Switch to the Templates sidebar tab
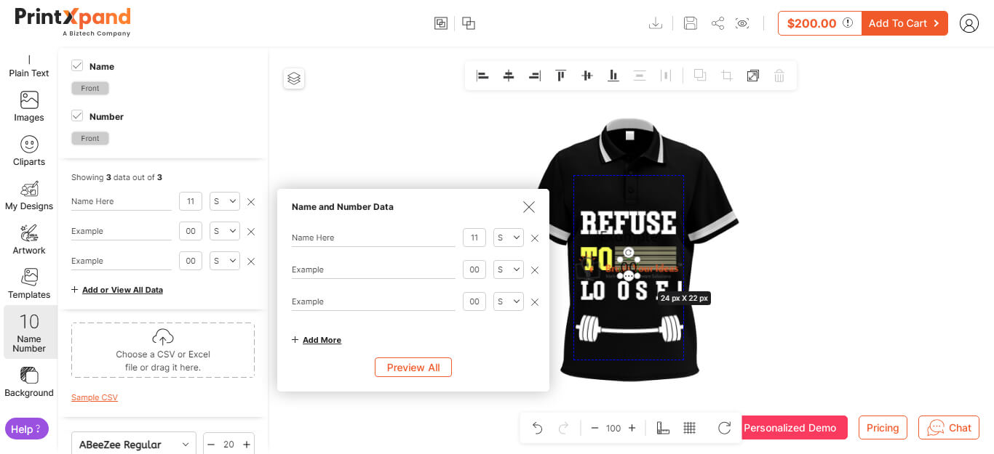This screenshot has width=994, height=454. click(x=29, y=283)
